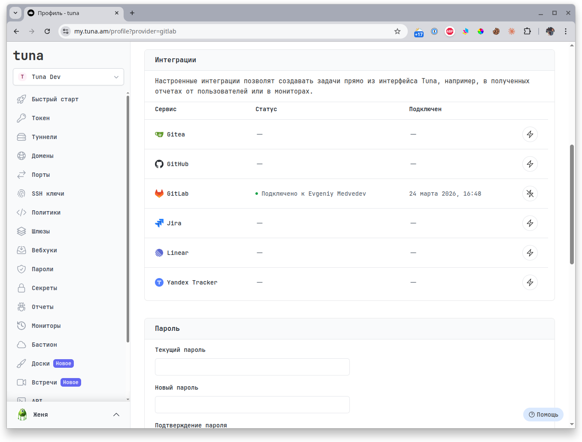582x442 pixels.
Task: Focus the Текущий пароль field
Action: pyautogui.click(x=252, y=367)
